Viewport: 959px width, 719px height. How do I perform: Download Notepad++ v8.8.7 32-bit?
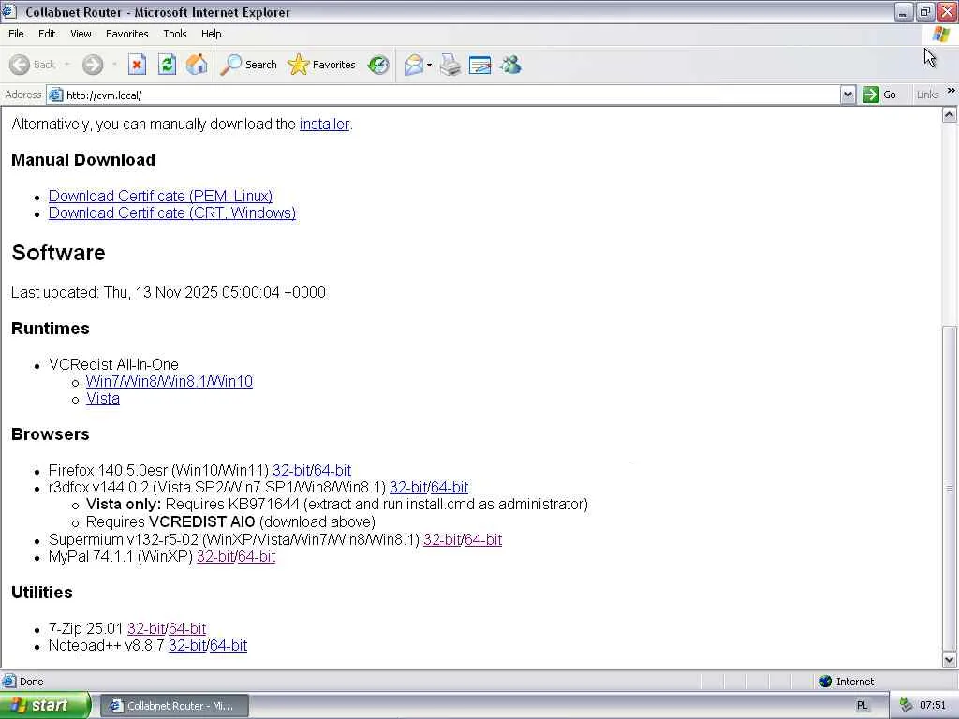click(187, 646)
